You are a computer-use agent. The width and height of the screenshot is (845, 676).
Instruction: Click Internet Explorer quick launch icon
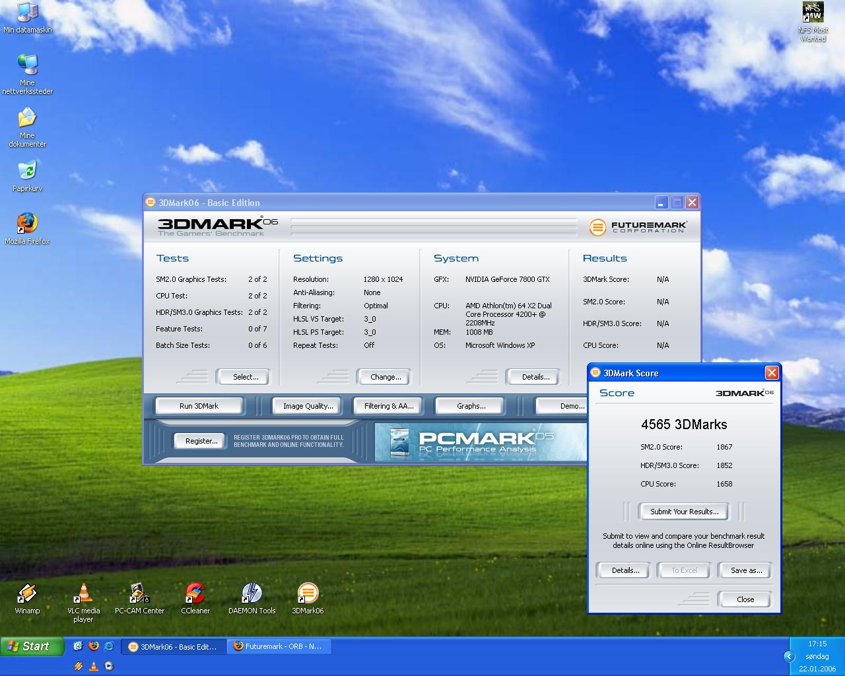109,646
